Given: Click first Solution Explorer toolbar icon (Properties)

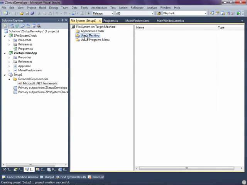Looking at the screenshot, I should pyautogui.click(x=5, y=26).
